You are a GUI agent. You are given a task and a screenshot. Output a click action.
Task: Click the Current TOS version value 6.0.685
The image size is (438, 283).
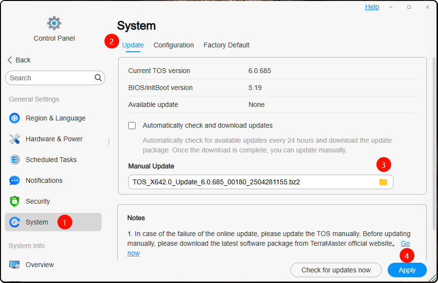260,71
